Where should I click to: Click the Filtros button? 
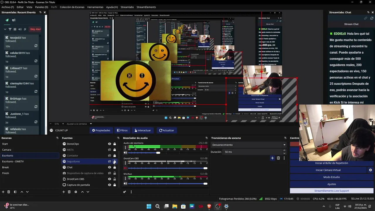tap(122, 130)
